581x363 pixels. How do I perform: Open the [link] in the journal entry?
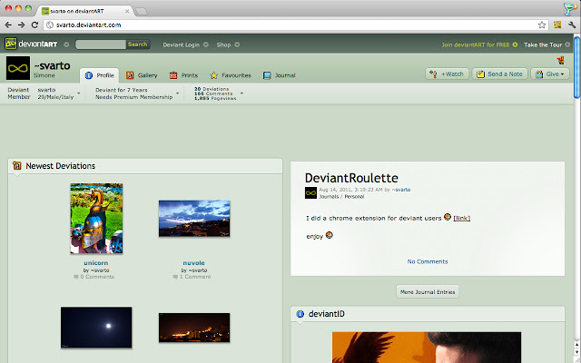point(462,218)
